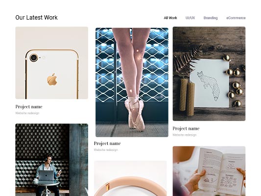The image size is (261, 196).
Task: Show only eCommerce projects
Action: 236,18
